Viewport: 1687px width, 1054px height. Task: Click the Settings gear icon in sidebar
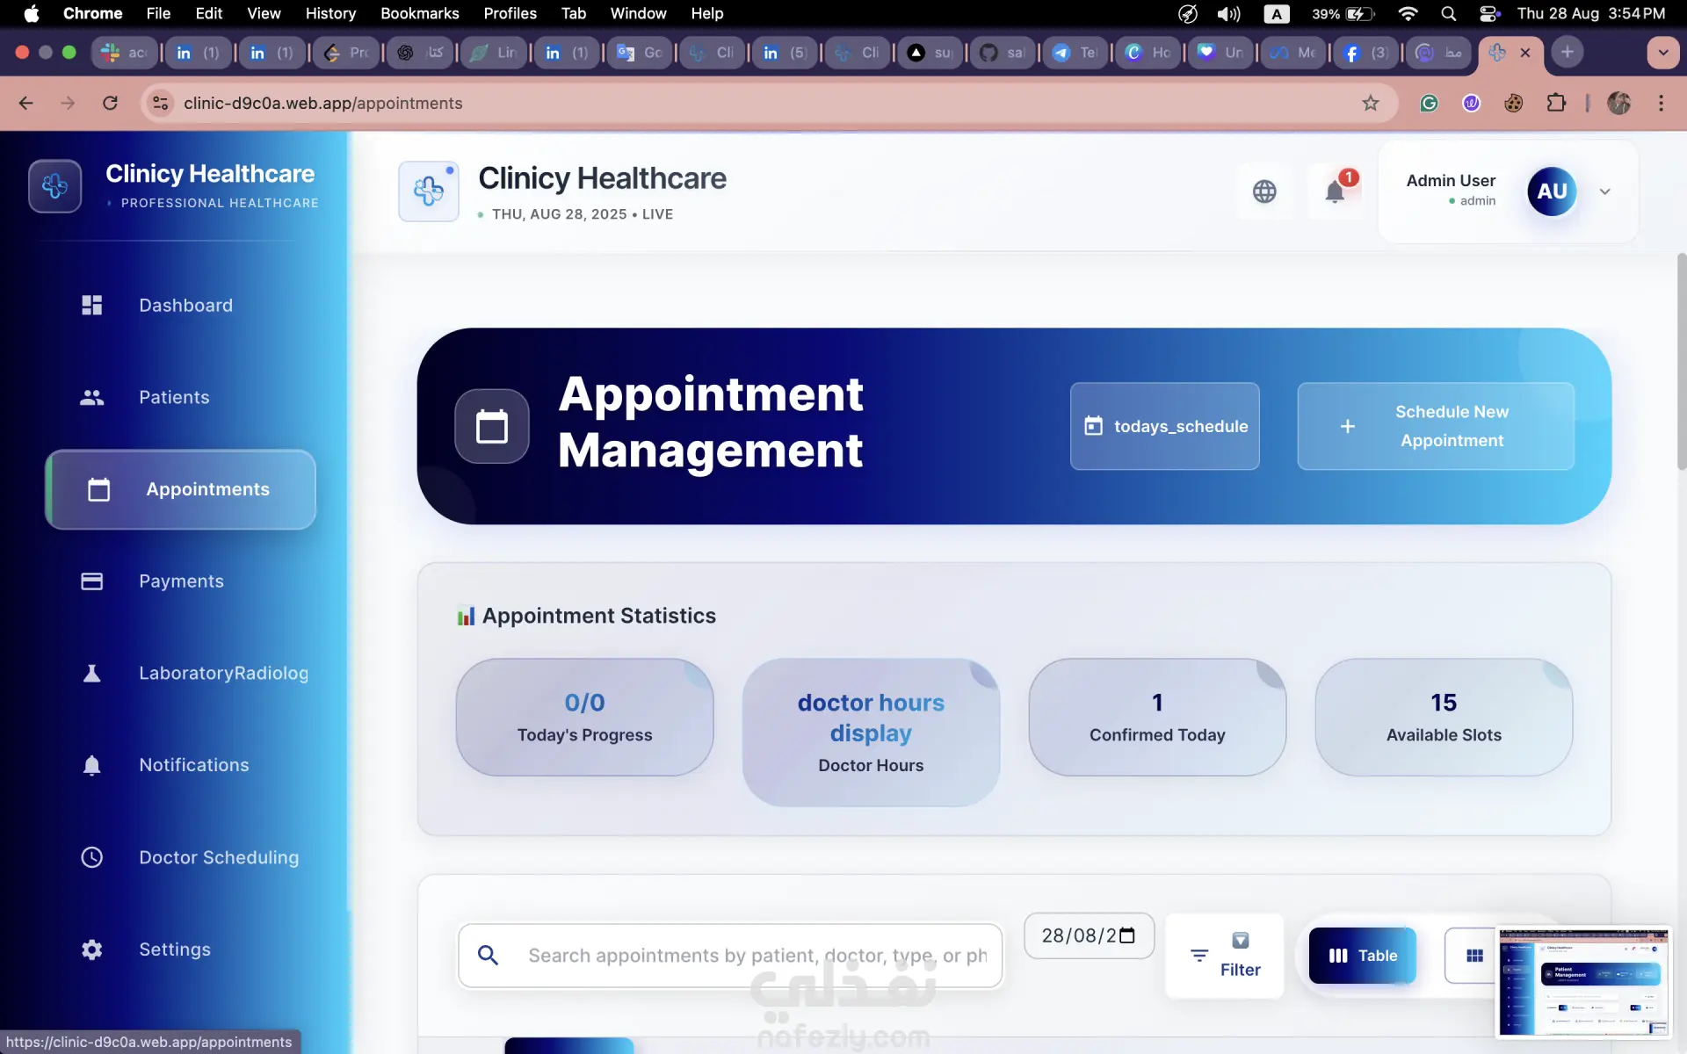[x=92, y=949]
